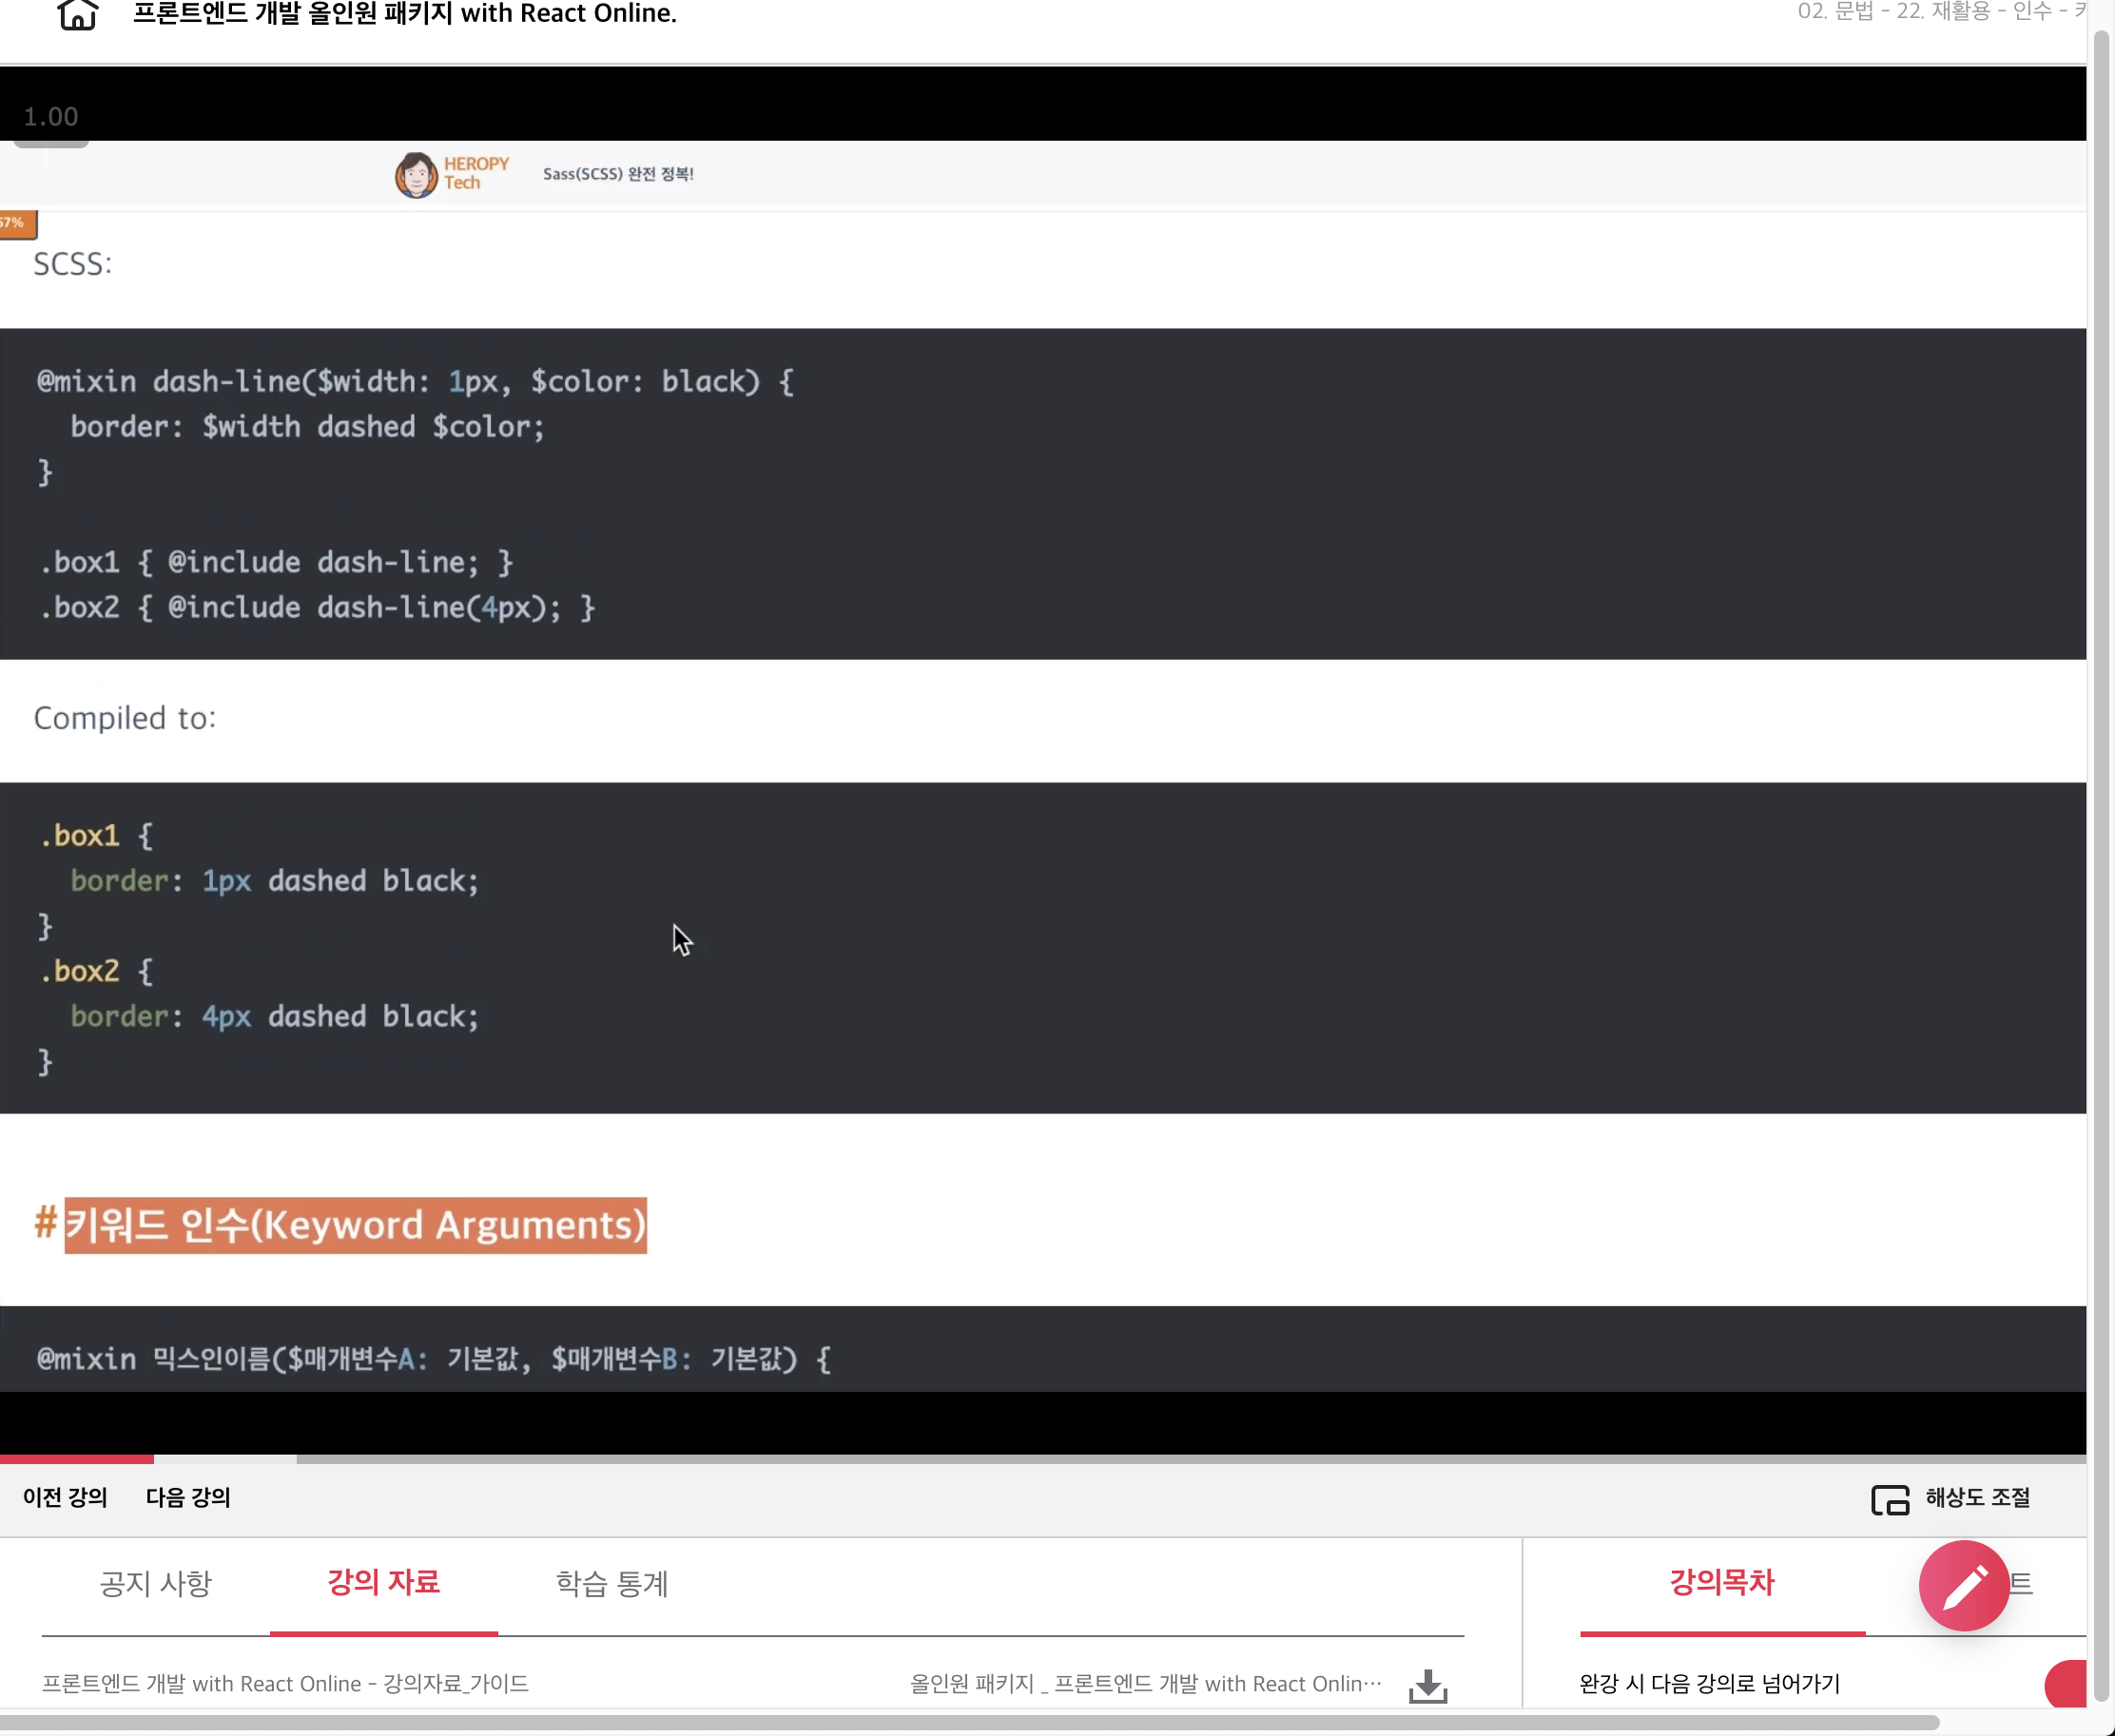Open the 학습 통계 tab
The height and width of the screenshot is (1736, 2115).
611,1583
